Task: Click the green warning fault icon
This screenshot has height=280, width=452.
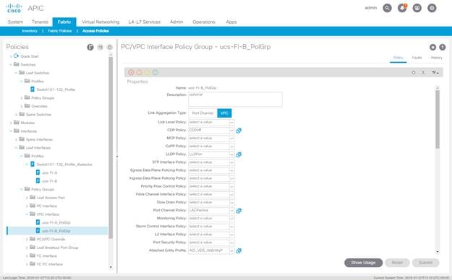Action: tap(155, 72)
